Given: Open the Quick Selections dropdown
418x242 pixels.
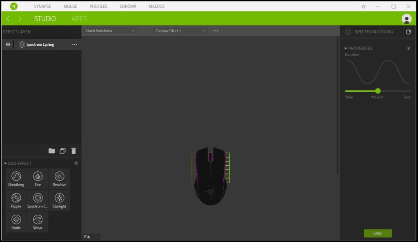Looking at the screenshot, I should 110,31.
